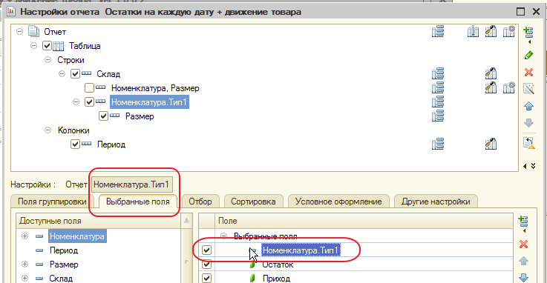Expand Склад in the Доступные поля list
This screenshot has height=283, width=547.
click(24, 278)
